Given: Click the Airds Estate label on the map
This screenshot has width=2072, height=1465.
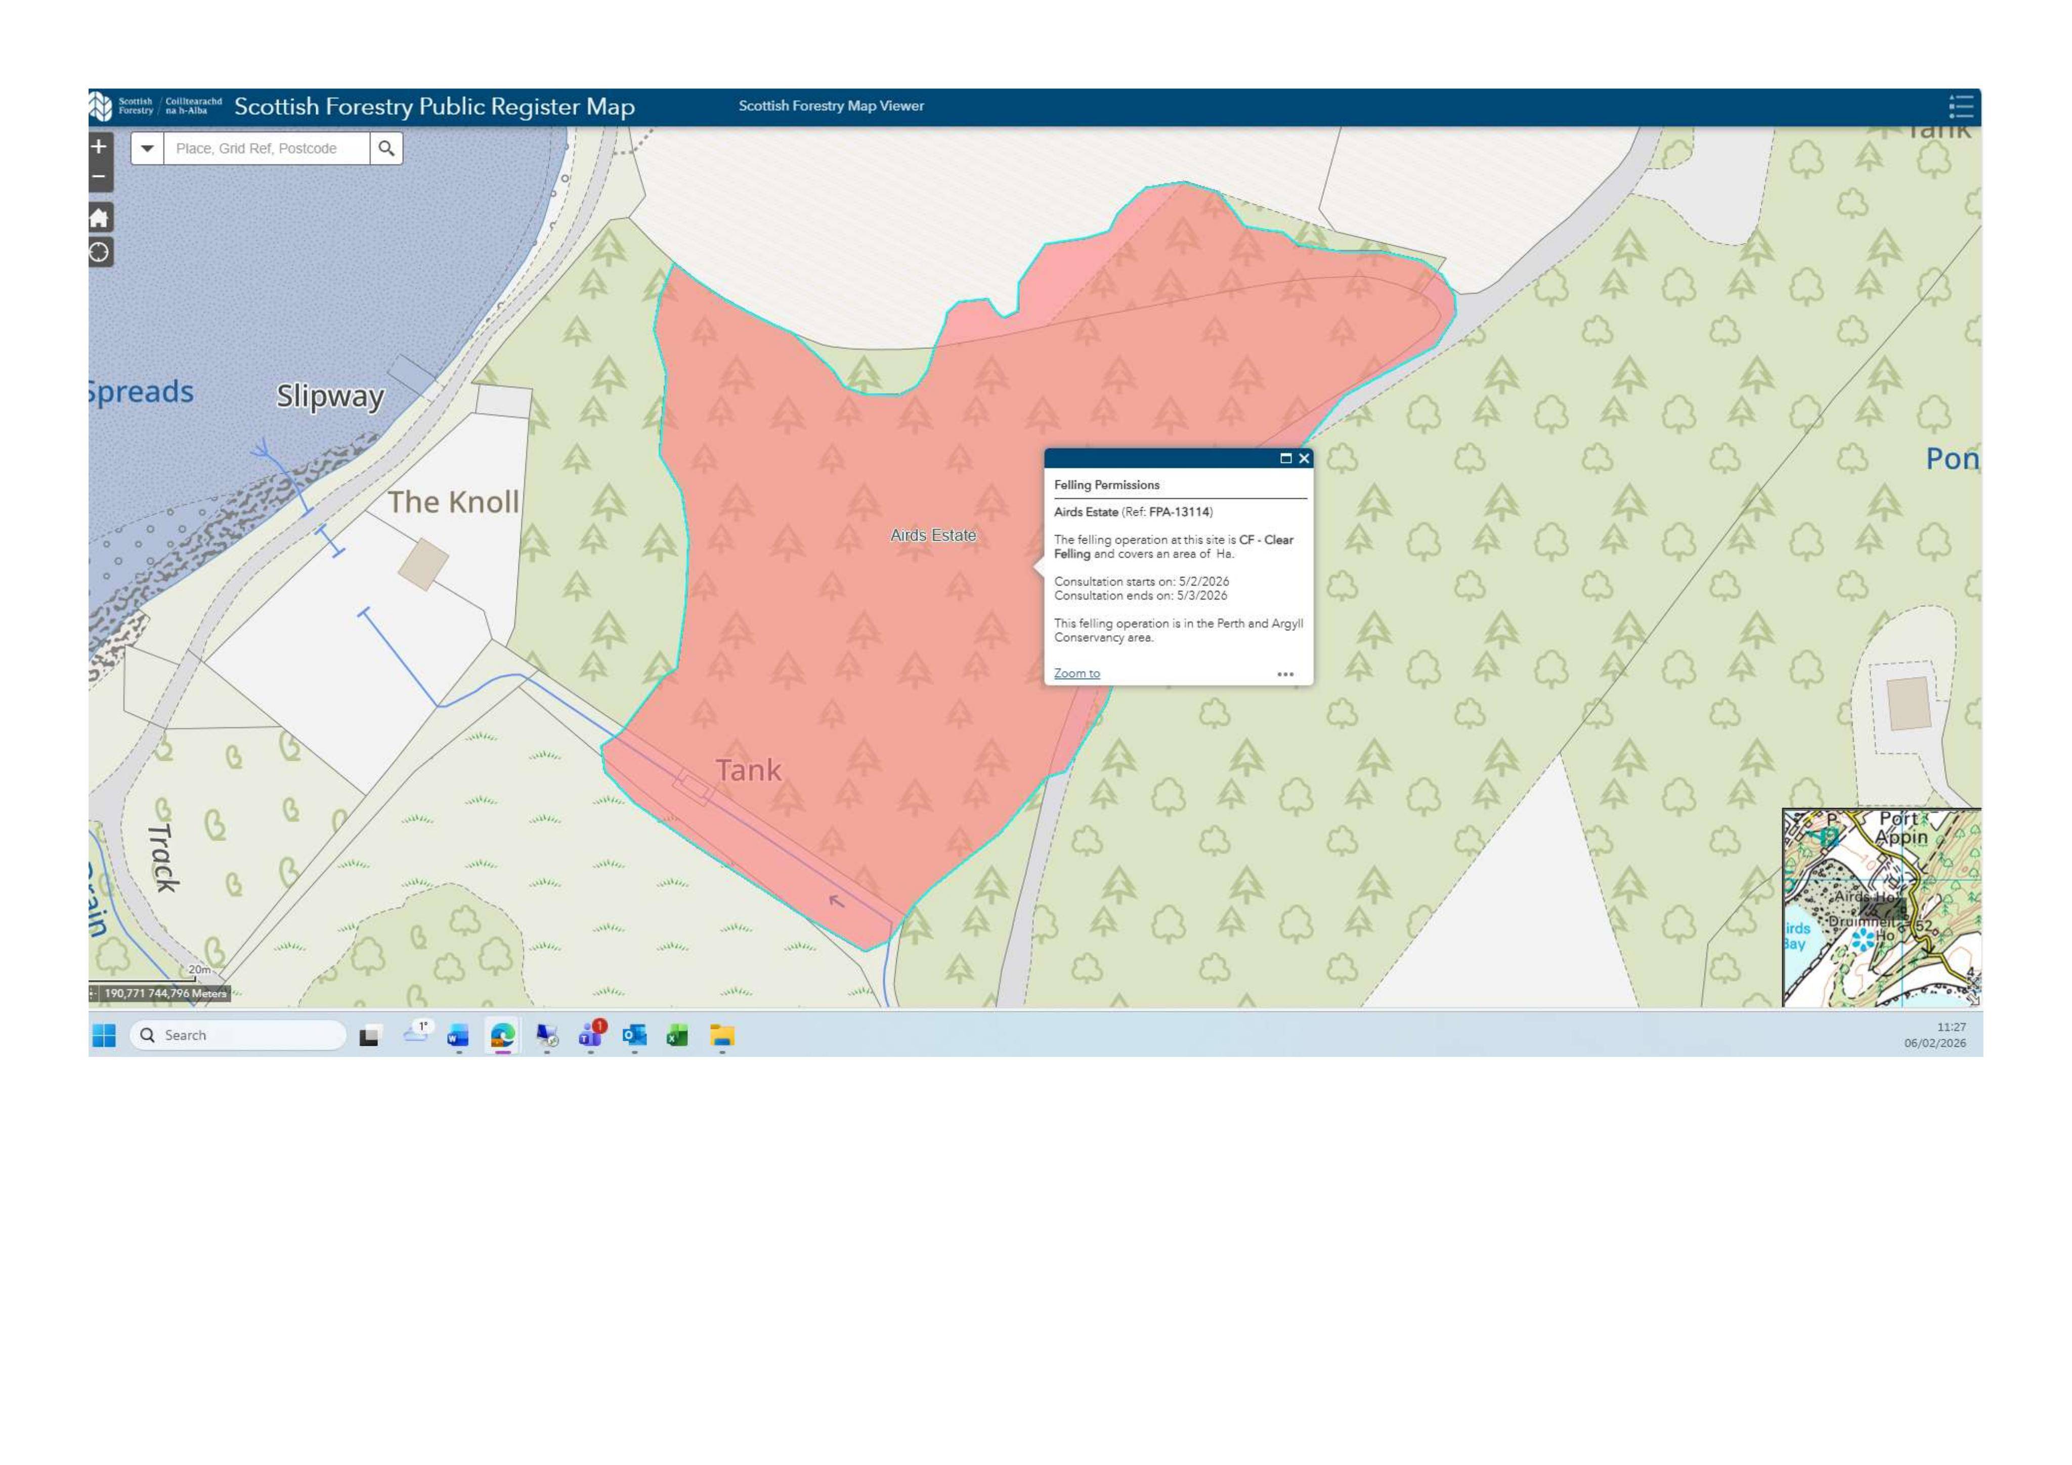Looking at the screenshot, I should pyautogui.click(x=933, y=535).
